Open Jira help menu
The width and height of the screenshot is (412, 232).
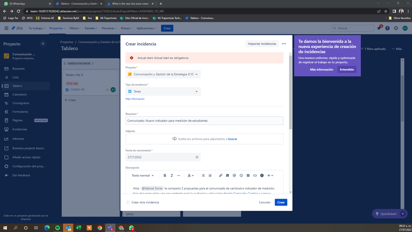tap(387, 28)
